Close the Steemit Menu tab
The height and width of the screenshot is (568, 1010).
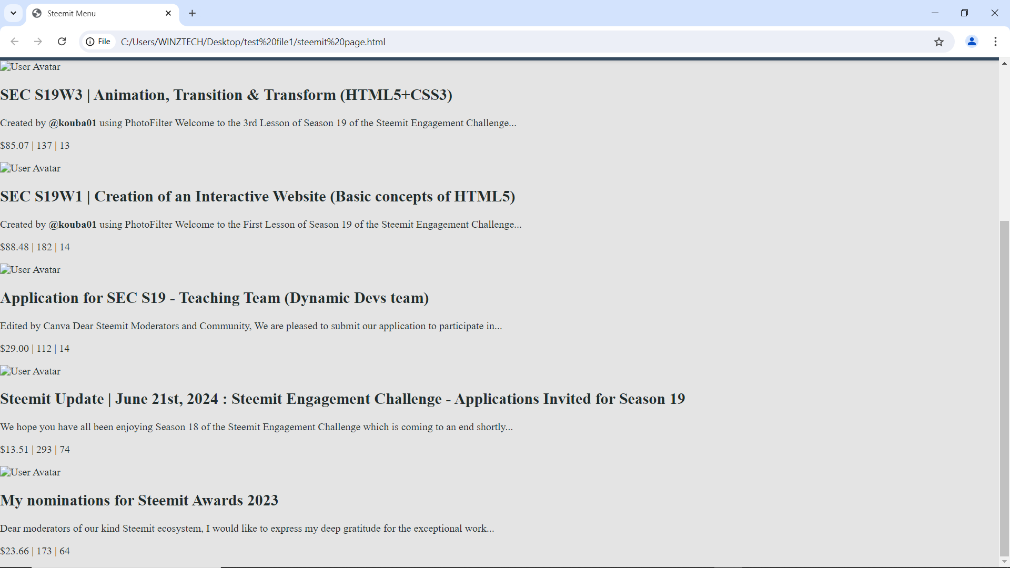coord(168,13)
